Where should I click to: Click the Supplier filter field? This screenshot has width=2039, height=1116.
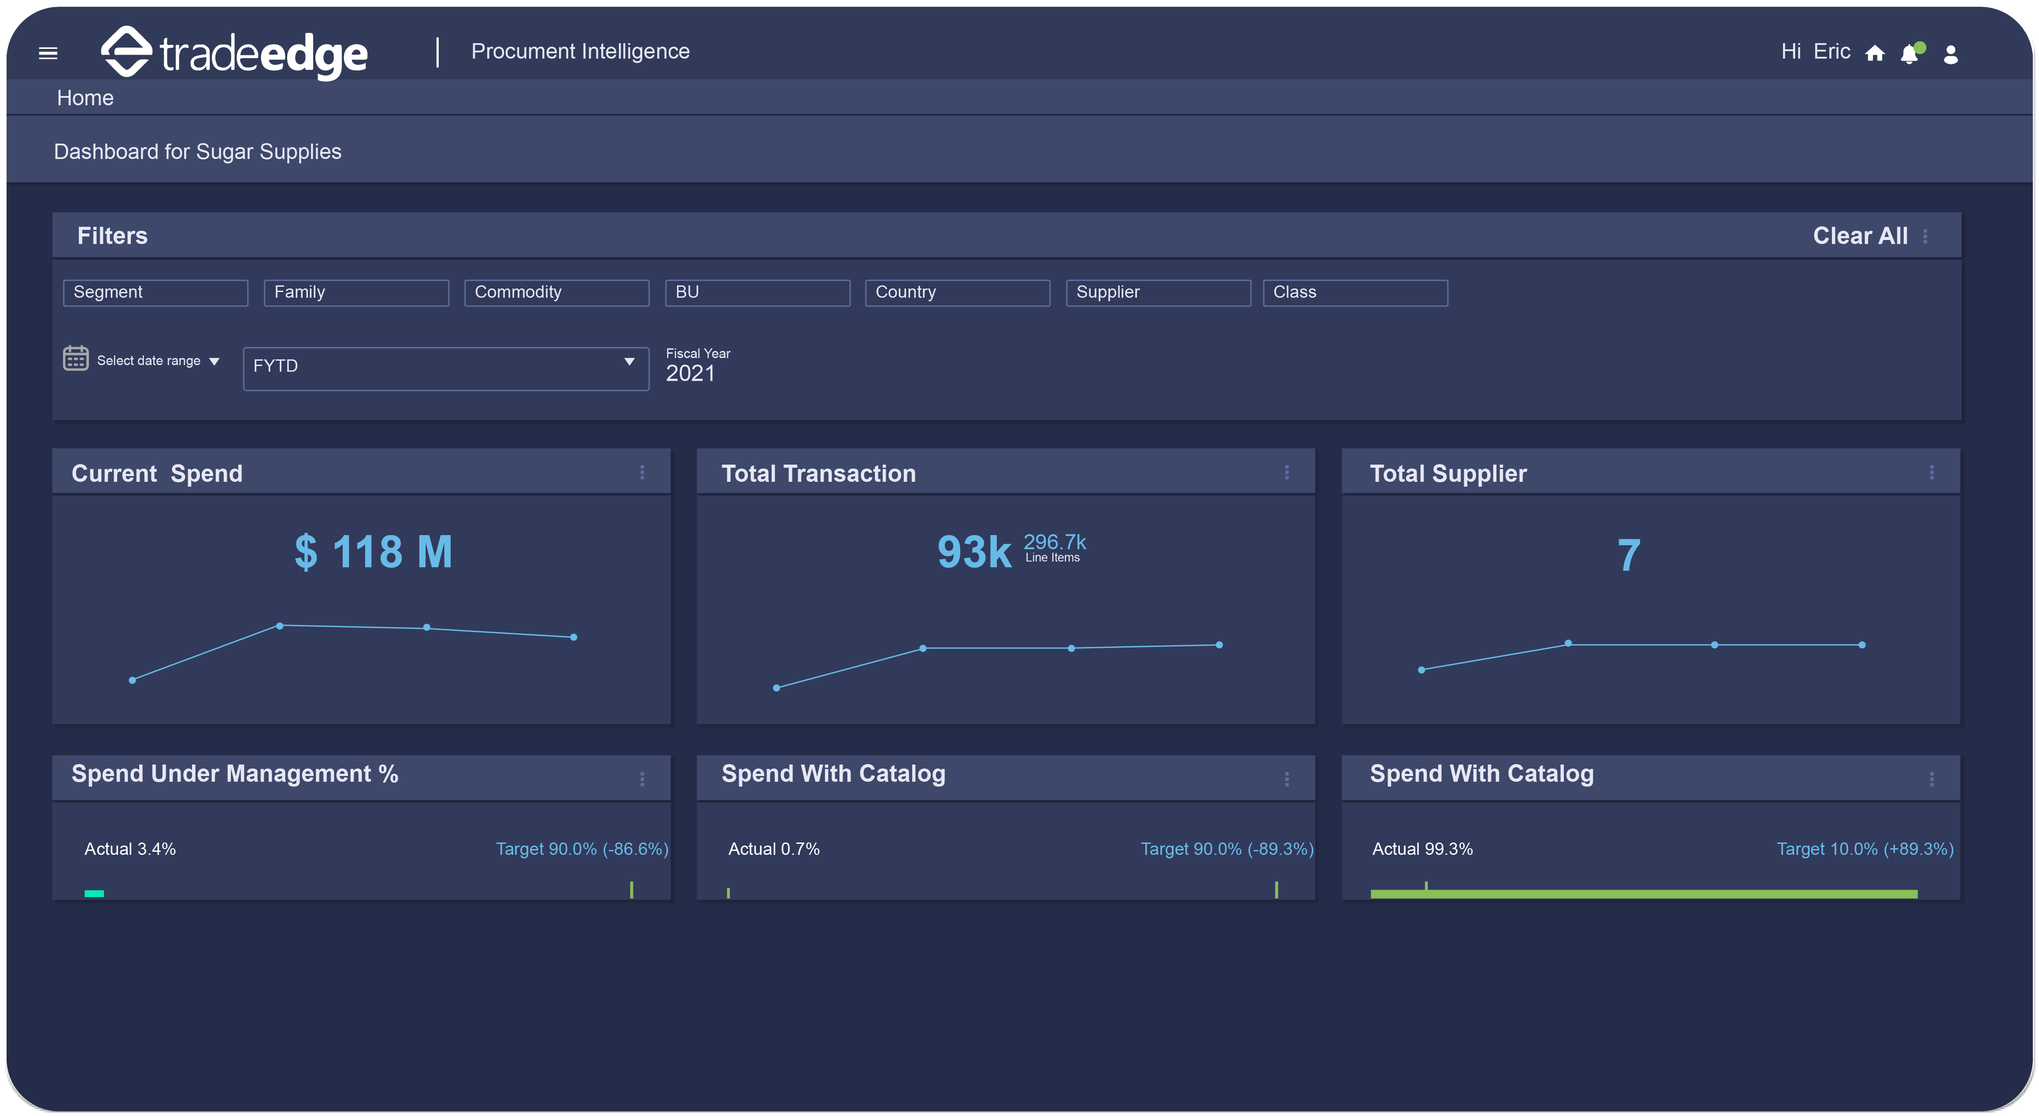click(1158, 292)
